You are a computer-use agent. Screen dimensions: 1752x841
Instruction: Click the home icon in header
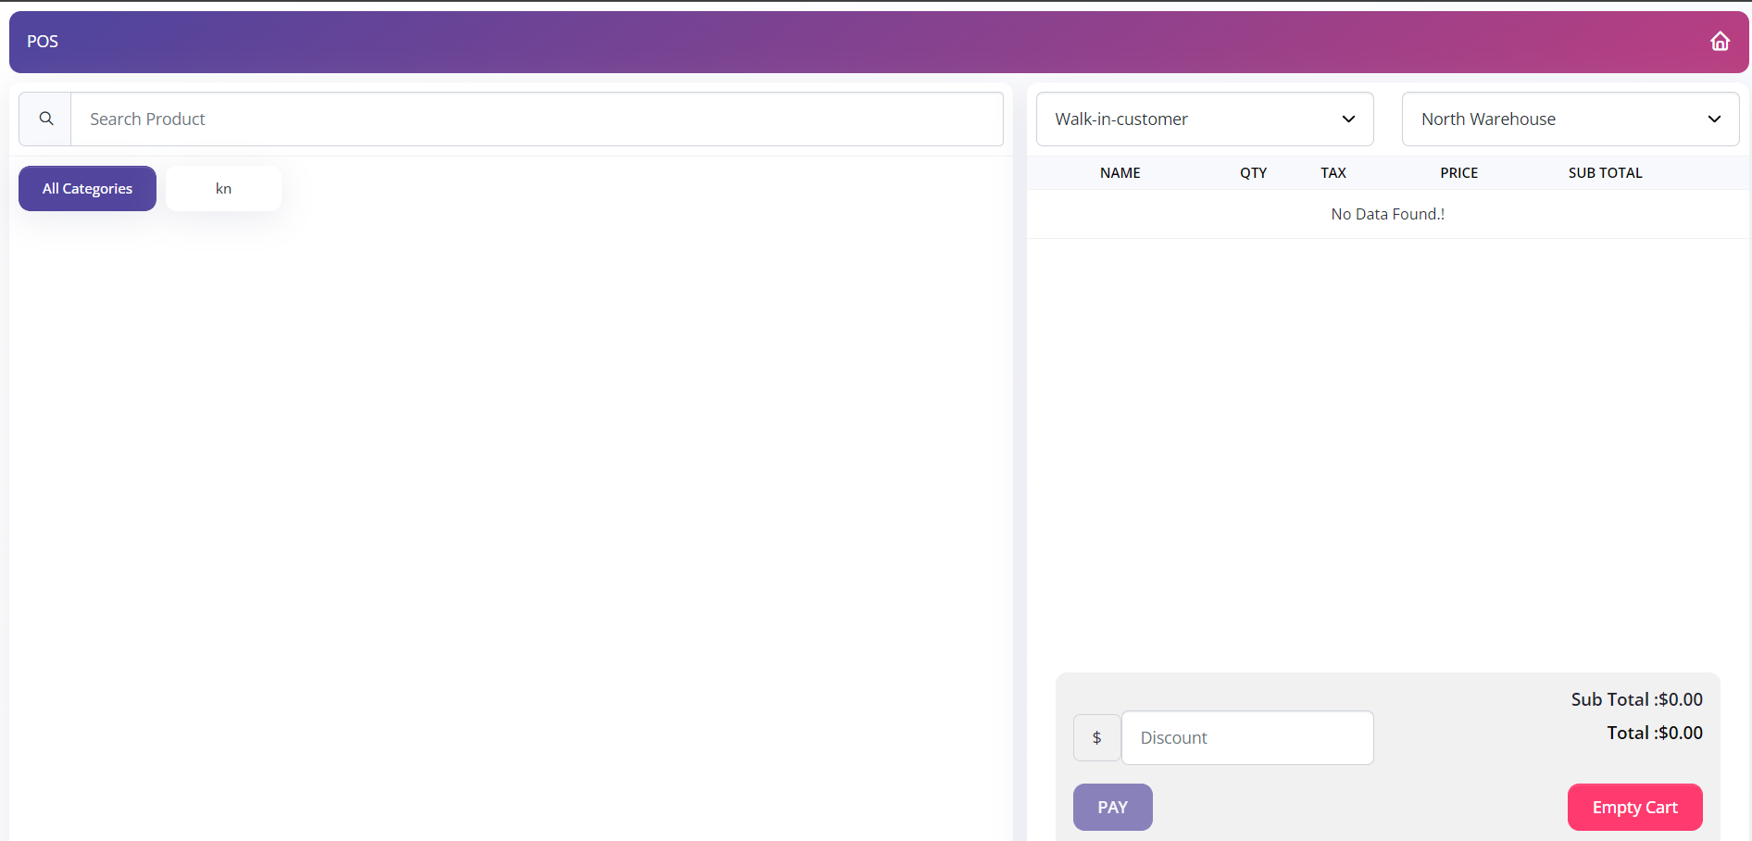point(1720,42)
